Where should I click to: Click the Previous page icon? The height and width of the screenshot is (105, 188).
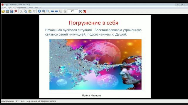click(x=61, y=11)
